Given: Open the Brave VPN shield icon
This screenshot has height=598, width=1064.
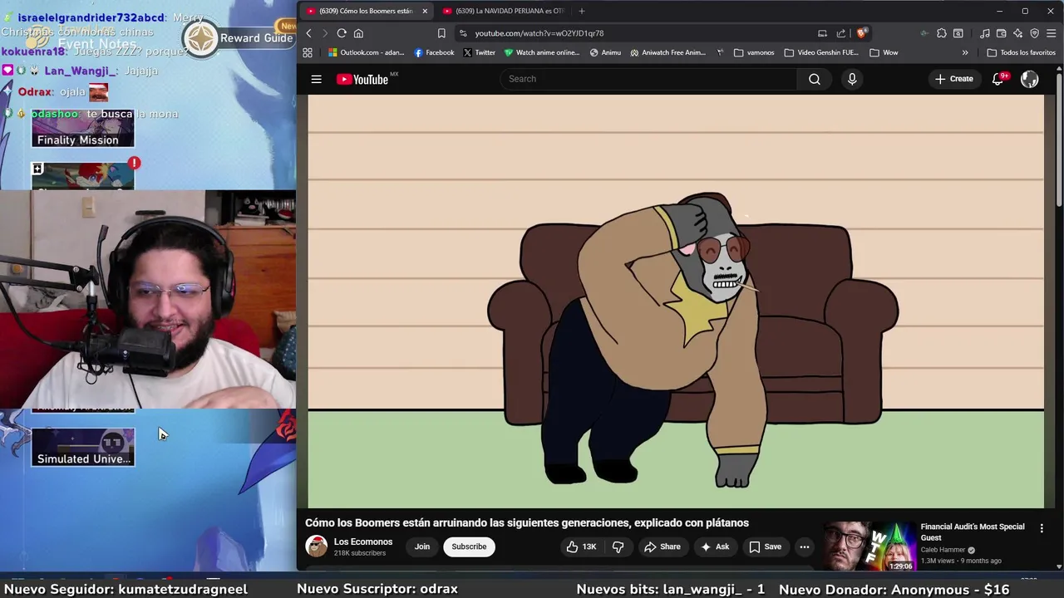Looking at the screenshot, I should pyautogui.click(x=1035, y=33).
